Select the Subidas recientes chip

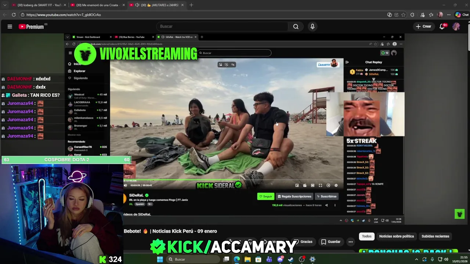tap(435, 236)
